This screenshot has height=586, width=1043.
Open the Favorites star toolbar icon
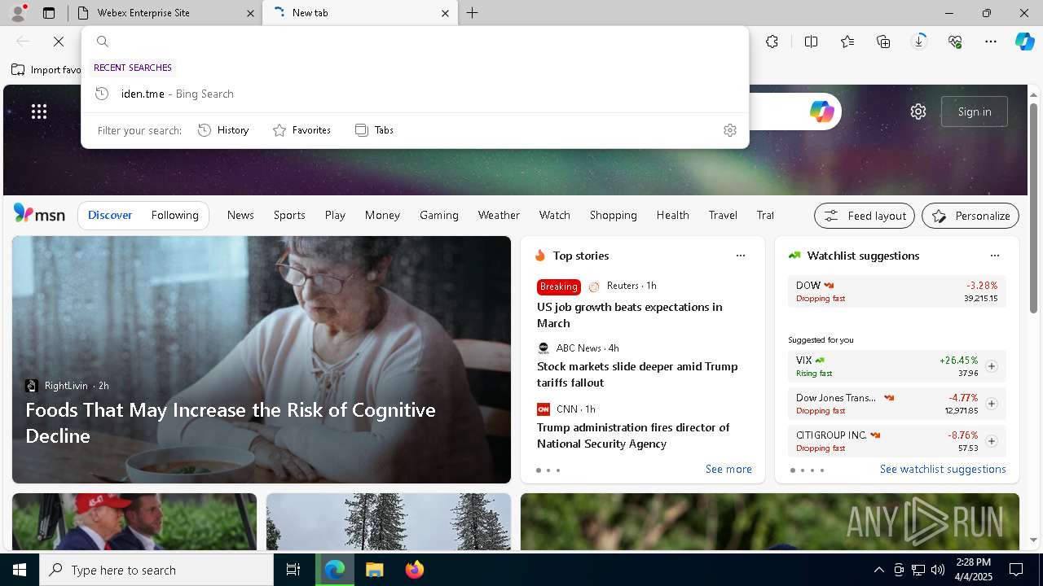(847, 42)
